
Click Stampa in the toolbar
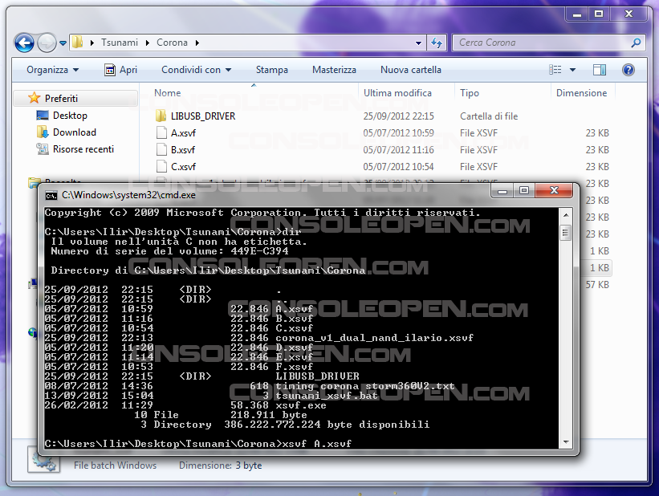click(272, 70)
